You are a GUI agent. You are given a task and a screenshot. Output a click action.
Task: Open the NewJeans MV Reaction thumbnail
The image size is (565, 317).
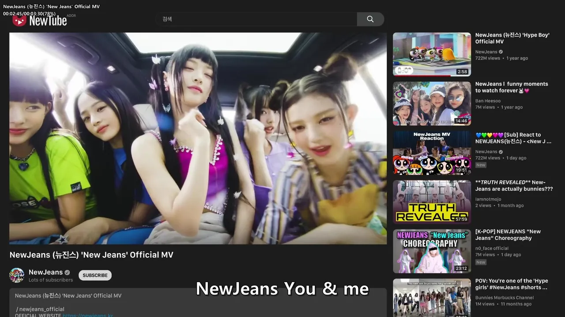[432, 153]
